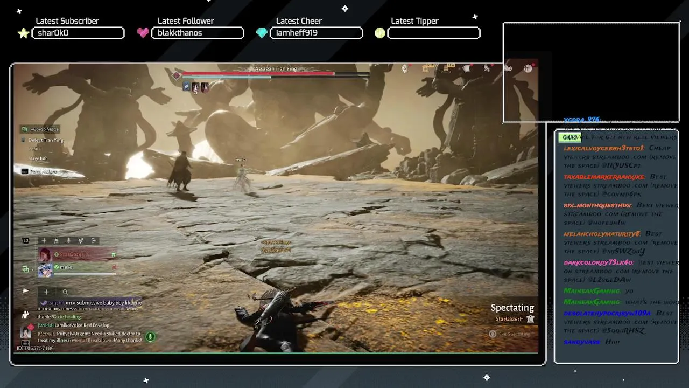
Task: Click the lotus icon in the top game menu
Action: 508,68
